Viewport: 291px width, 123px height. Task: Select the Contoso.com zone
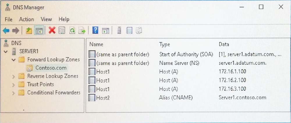point(51,68)
